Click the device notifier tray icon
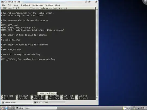 pos(134,108)
